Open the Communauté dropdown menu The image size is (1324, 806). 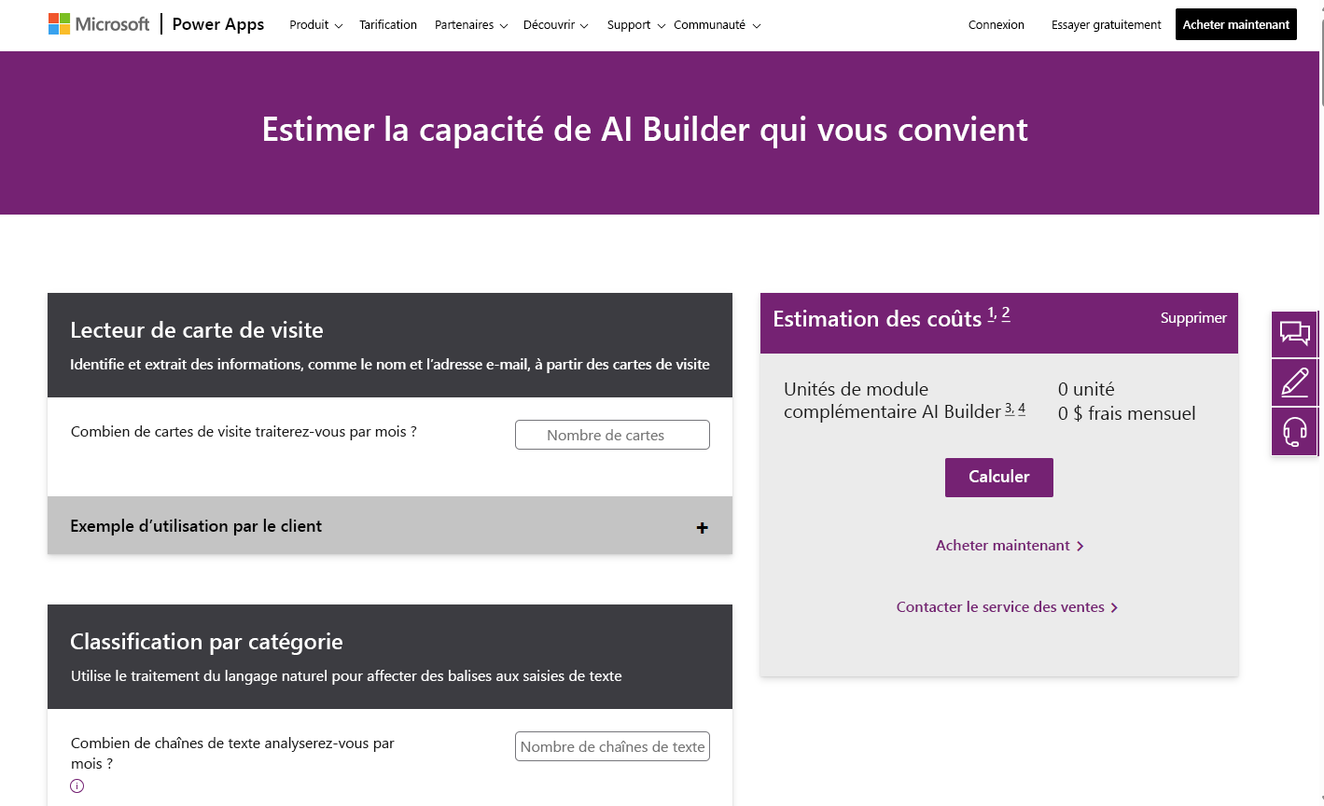click(717, 25)
